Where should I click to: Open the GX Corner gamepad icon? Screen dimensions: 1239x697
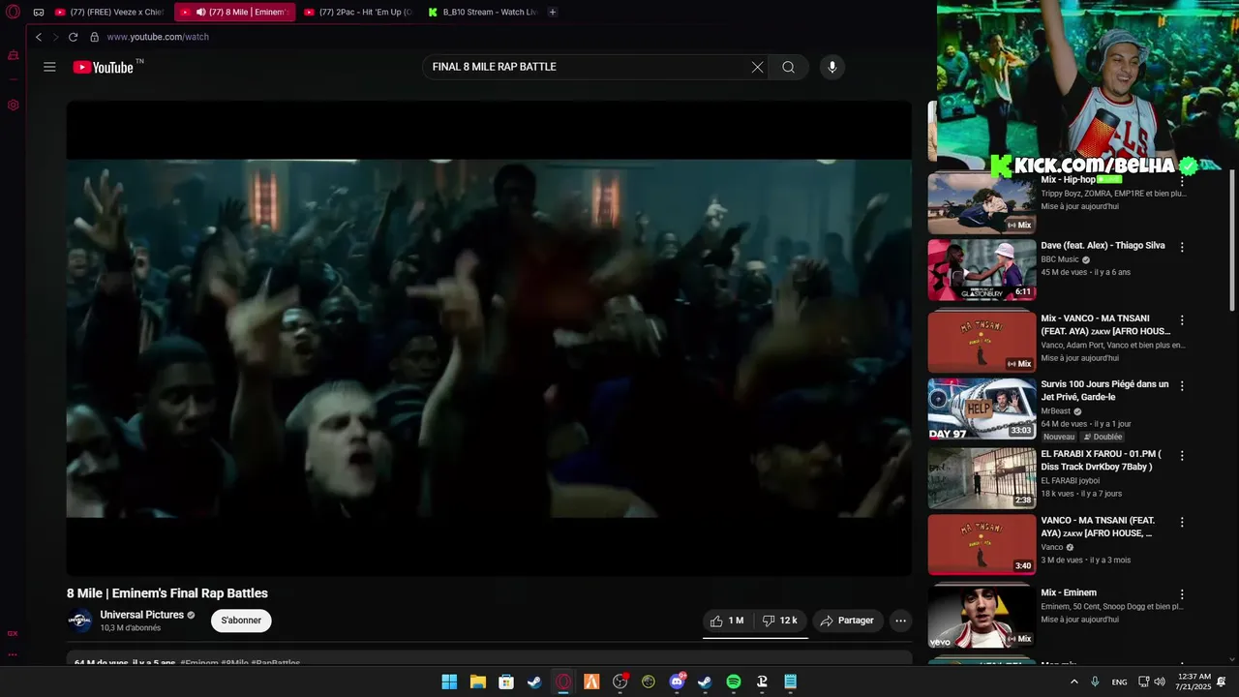coord(39,13)
